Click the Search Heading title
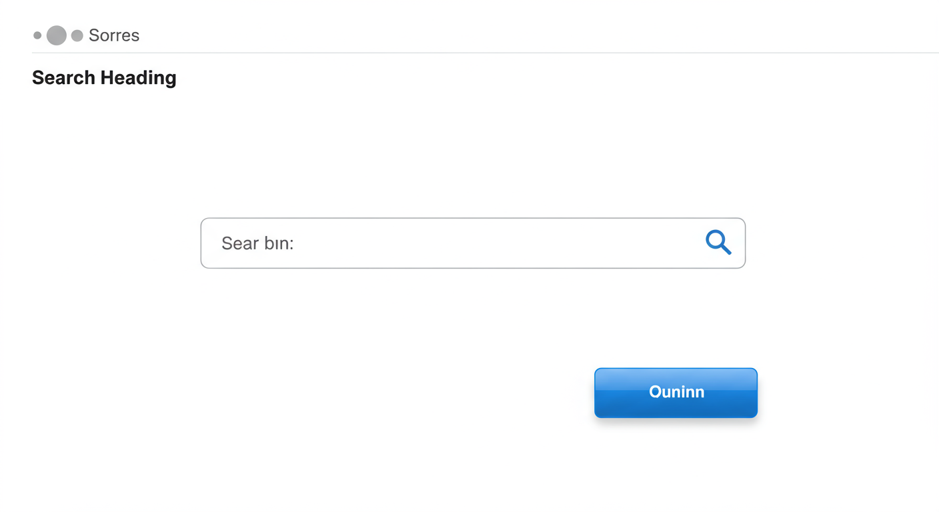The height and width of the screenshot is (512, 939). [104, 78]
